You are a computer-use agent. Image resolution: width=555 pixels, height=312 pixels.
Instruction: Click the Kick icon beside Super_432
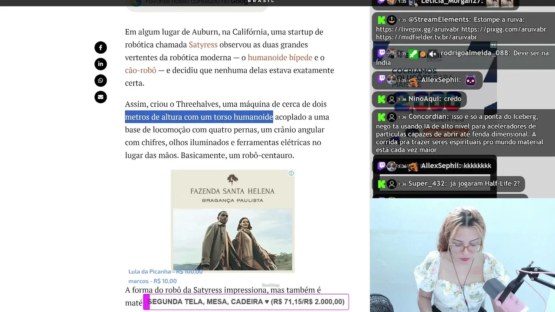pyautogui.click(x=381, y=184)
